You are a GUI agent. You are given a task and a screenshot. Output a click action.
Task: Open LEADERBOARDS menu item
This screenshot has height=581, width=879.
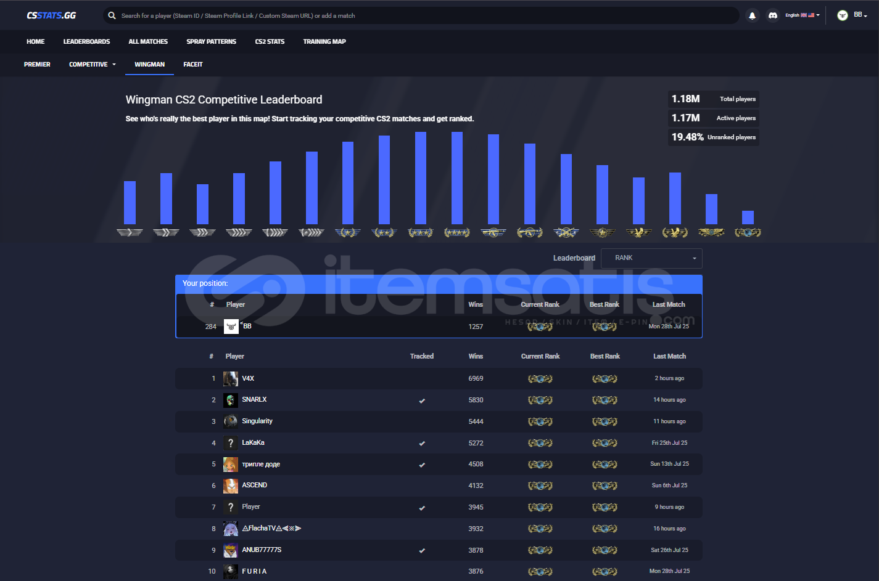click(x=86, y=42)
